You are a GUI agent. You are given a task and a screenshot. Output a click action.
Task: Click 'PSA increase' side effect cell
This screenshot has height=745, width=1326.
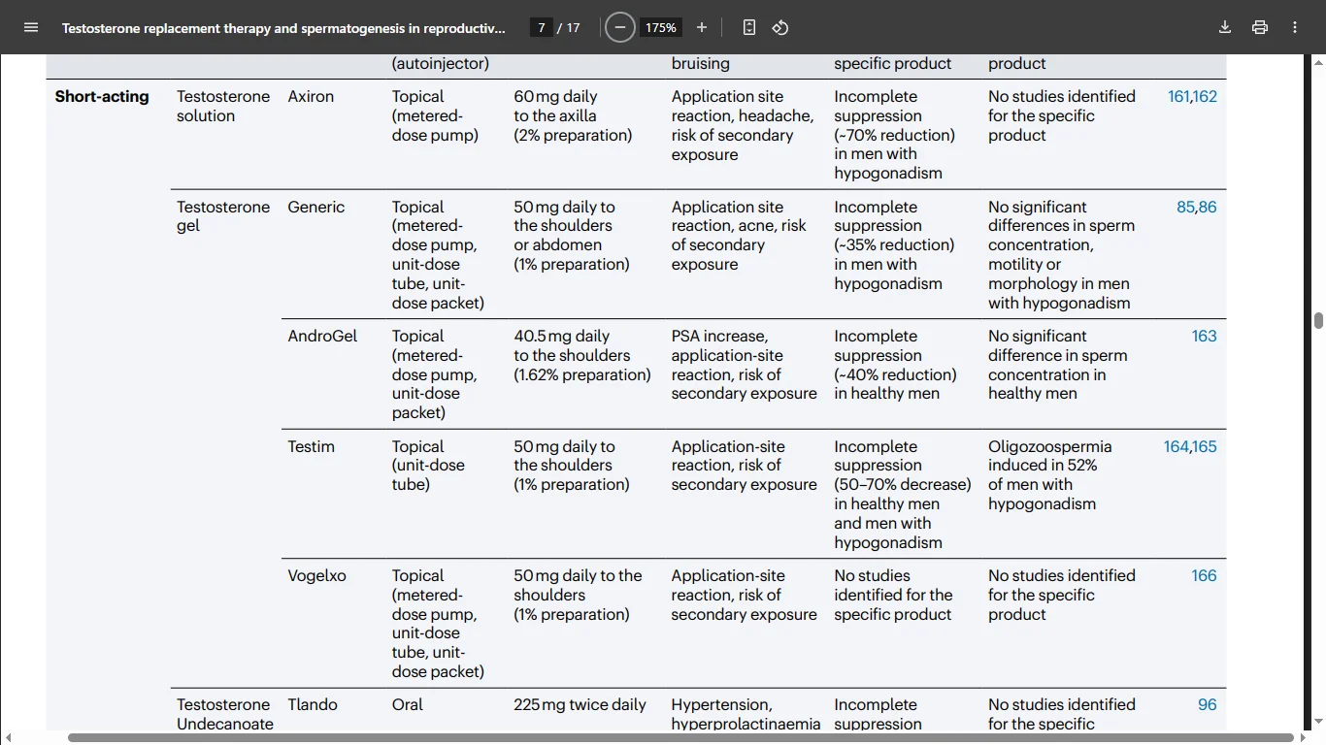[x=744, y=365]
